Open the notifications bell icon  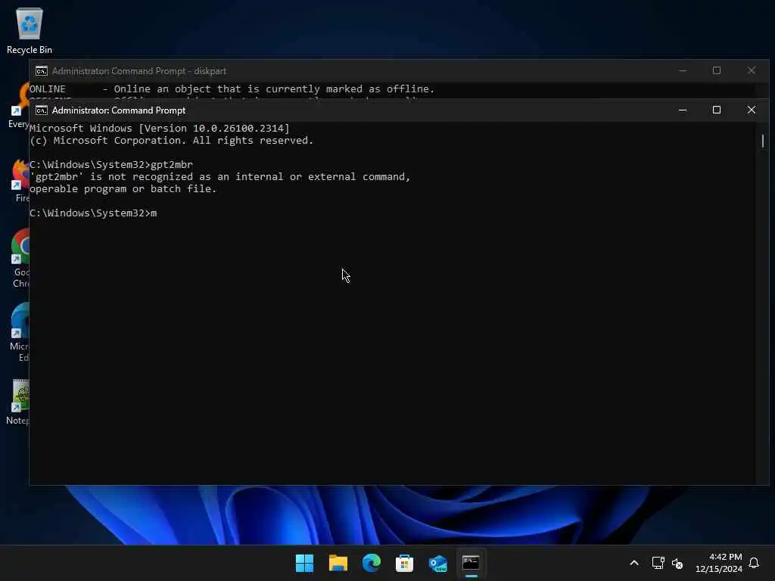point(754,563)
